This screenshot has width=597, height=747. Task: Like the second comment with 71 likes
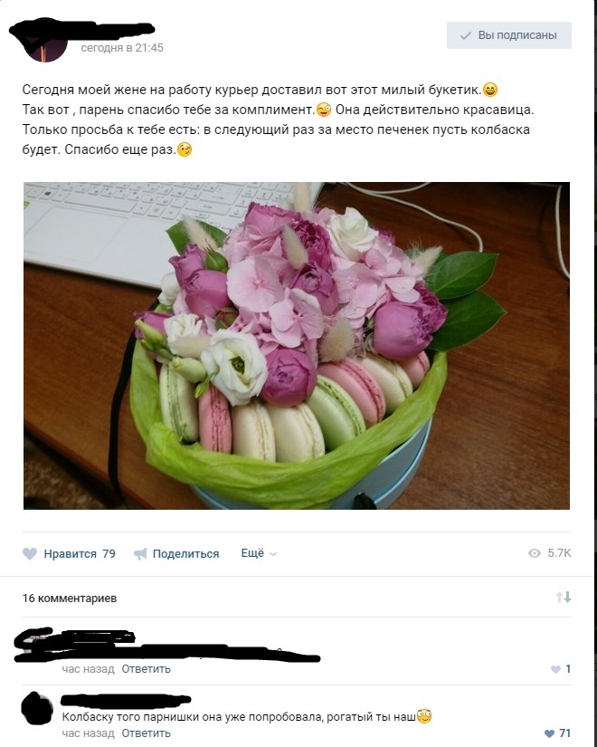[549, 733]
